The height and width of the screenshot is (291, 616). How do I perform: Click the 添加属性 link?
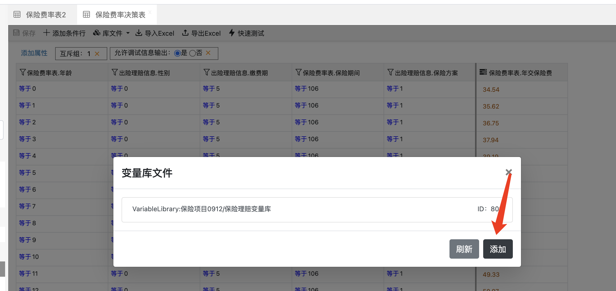coord(34,53)
